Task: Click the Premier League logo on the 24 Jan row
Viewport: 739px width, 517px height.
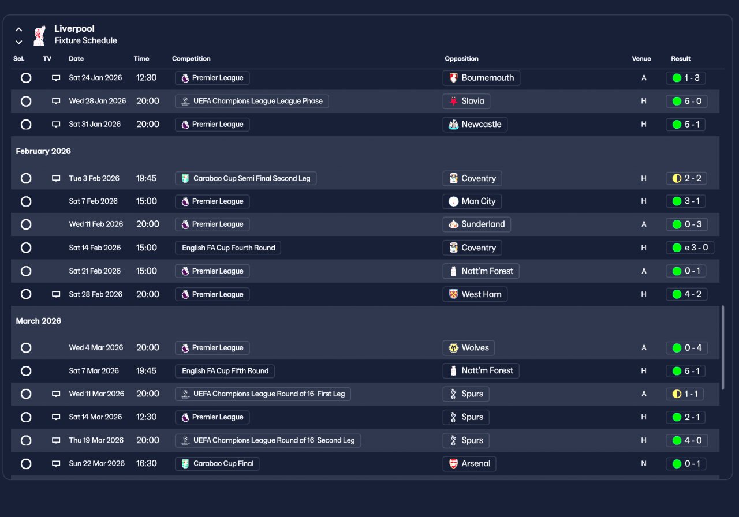Action: point(185,78)
